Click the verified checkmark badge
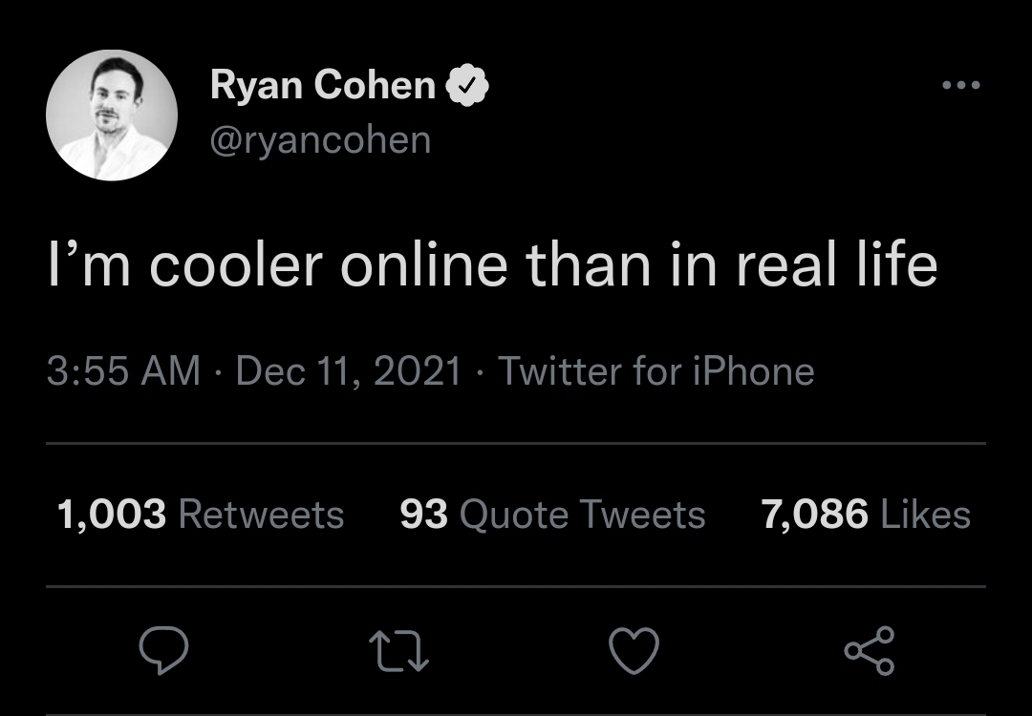The height and width of the screenshot is (716, 1032). [468, 86]
